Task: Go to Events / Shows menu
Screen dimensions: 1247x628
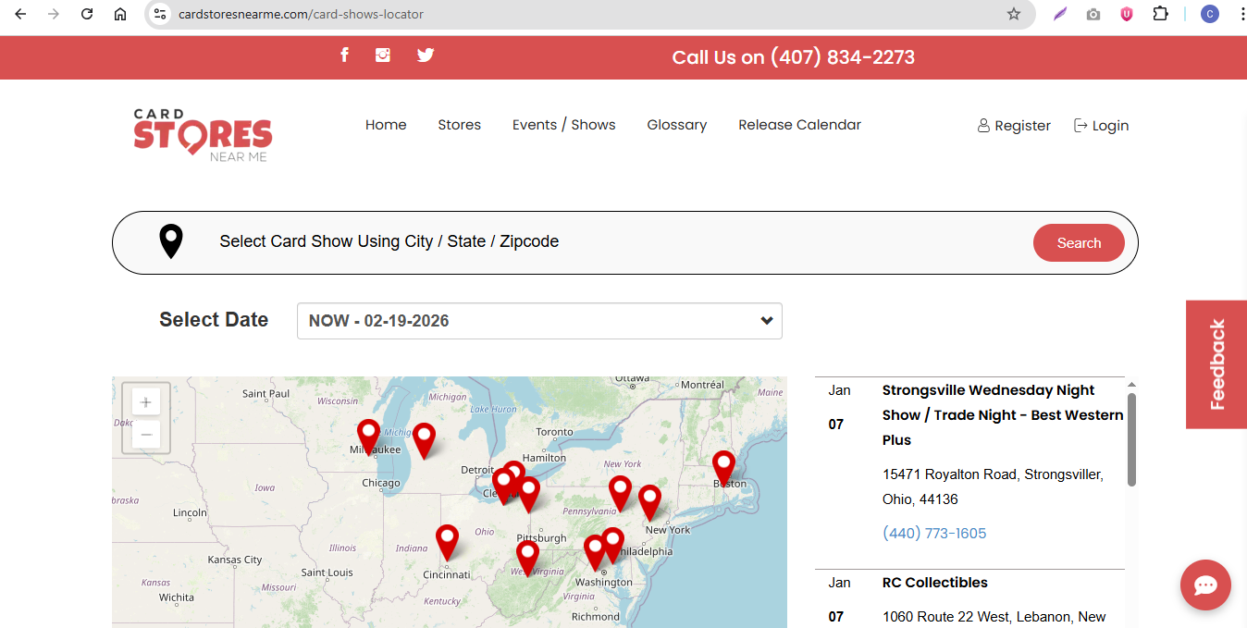Action: 563,125
